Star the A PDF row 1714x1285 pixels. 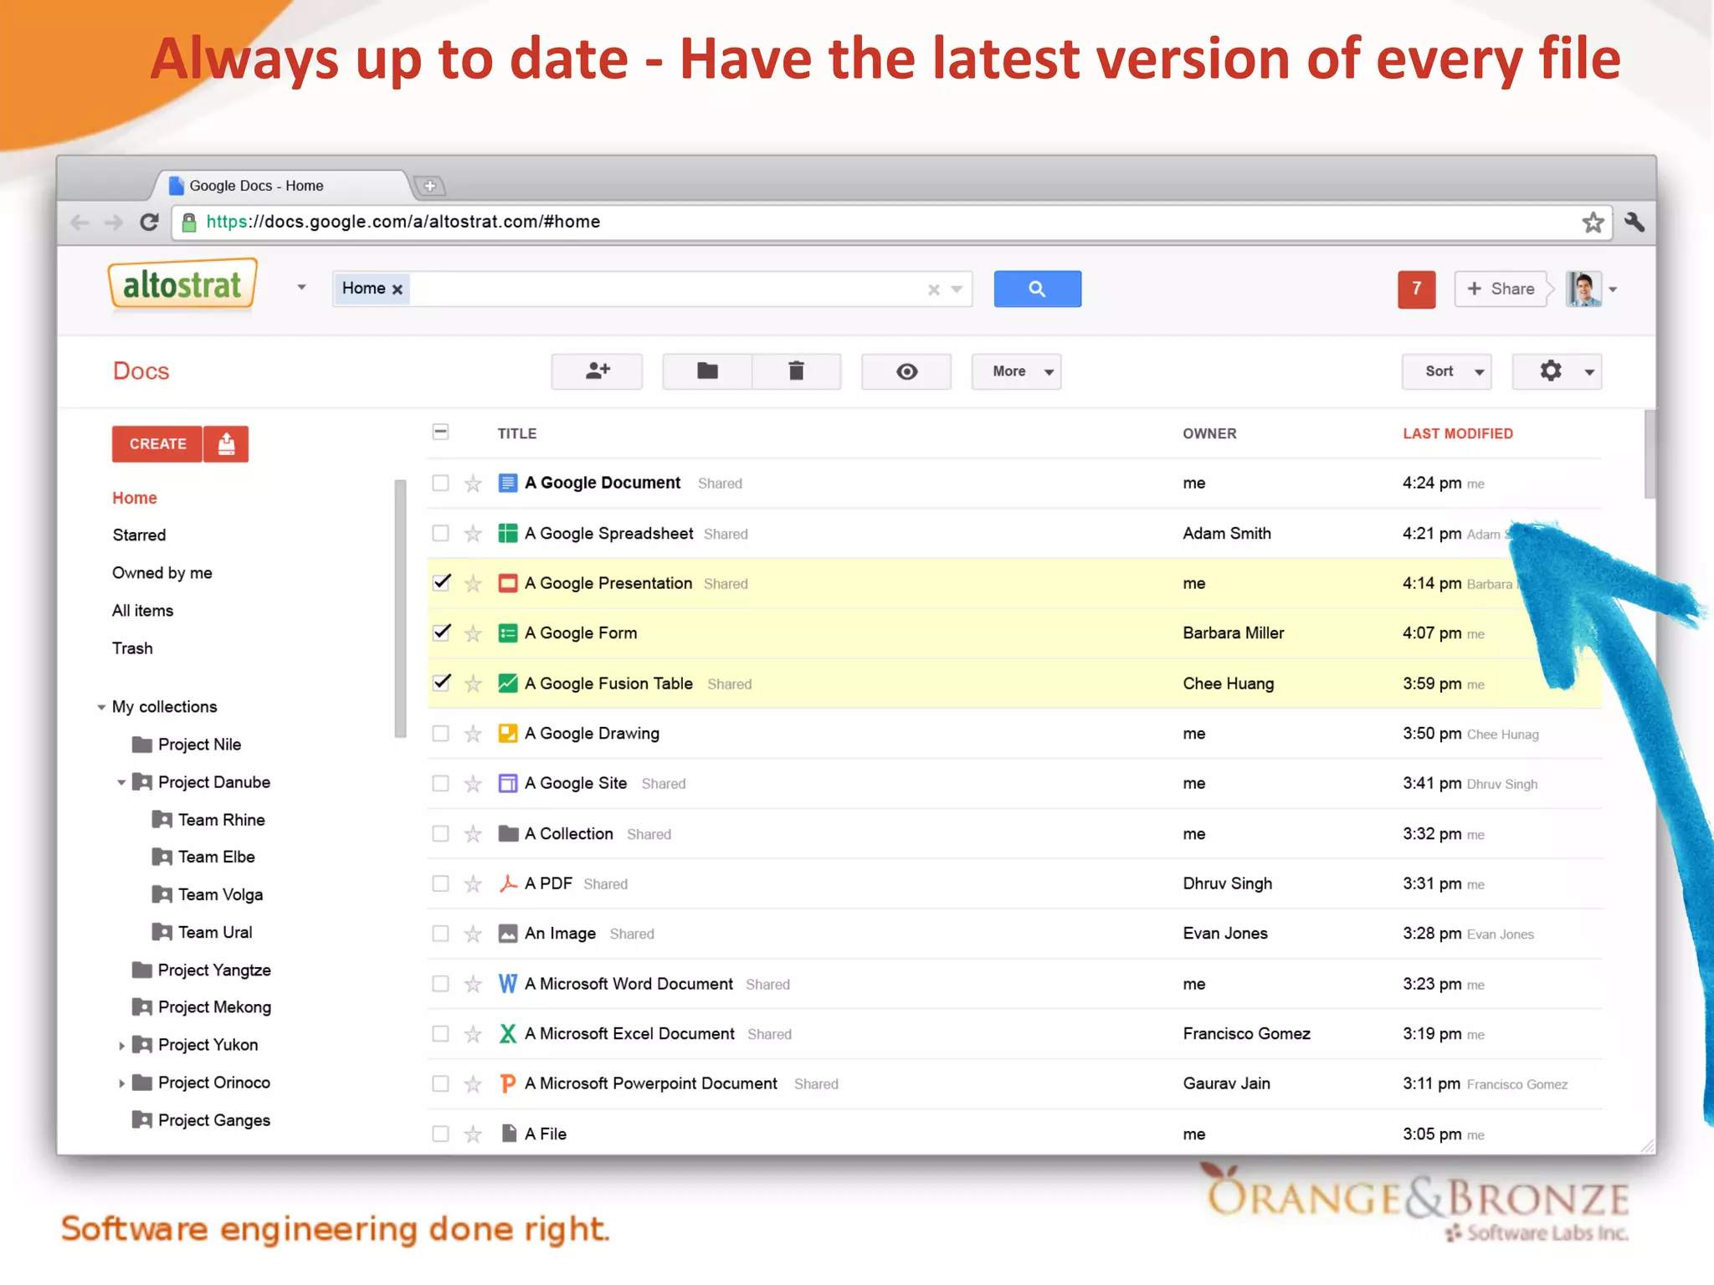coord(473,884)
